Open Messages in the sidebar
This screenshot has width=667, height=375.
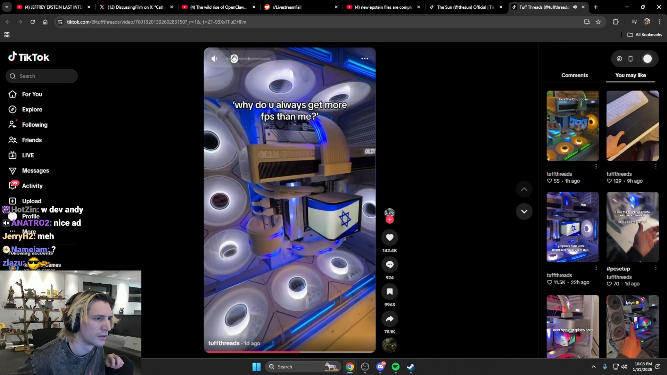tap(35, 170)
